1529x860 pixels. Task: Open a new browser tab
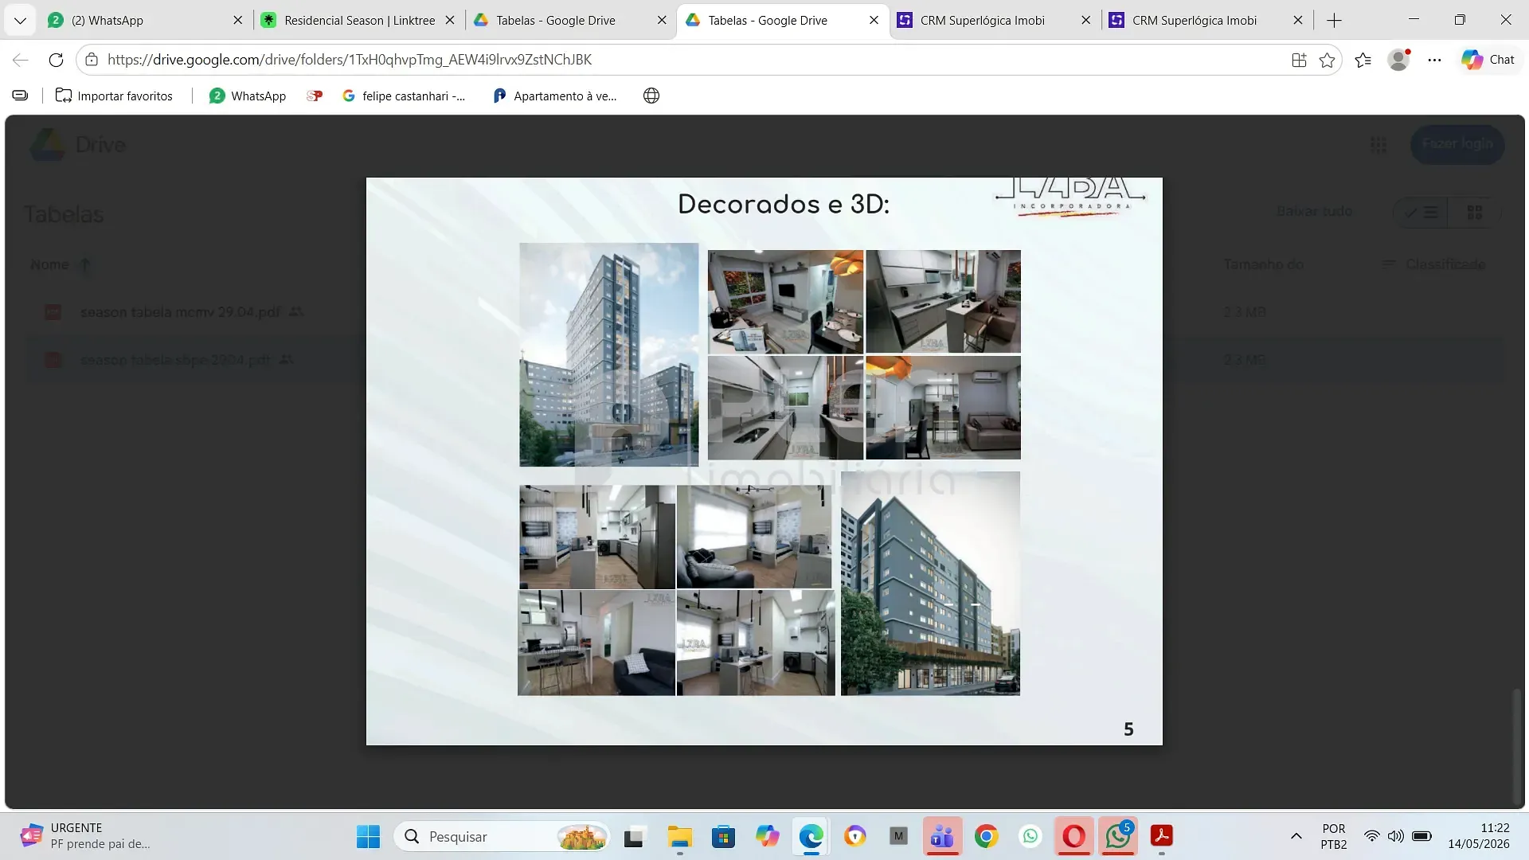pyautogui.click(x=1335, y=21)
